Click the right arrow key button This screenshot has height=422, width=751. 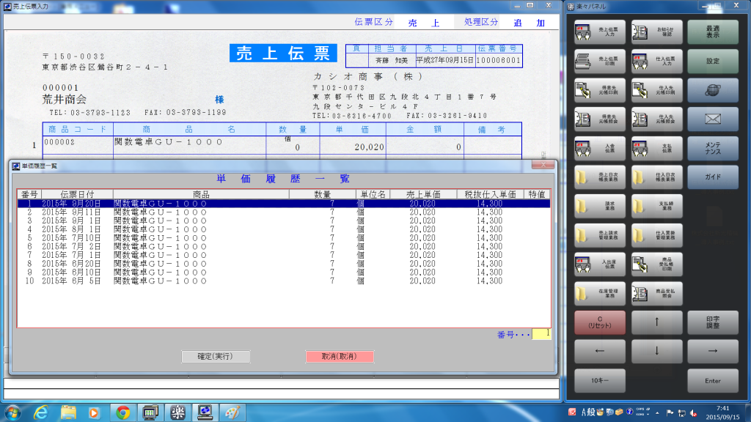pyautogui.click(x=713, y=351)
